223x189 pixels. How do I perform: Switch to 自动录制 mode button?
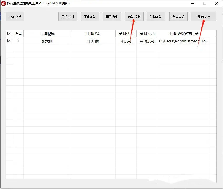(x=134, y=17)
